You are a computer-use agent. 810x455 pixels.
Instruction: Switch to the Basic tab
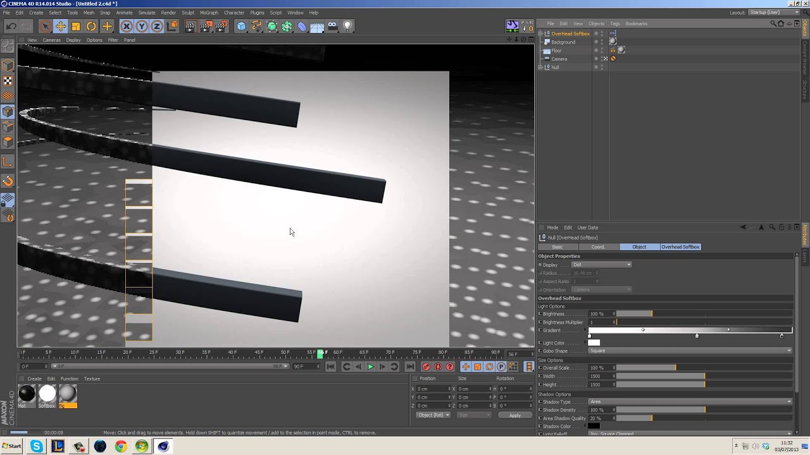[x=558, y=247]
